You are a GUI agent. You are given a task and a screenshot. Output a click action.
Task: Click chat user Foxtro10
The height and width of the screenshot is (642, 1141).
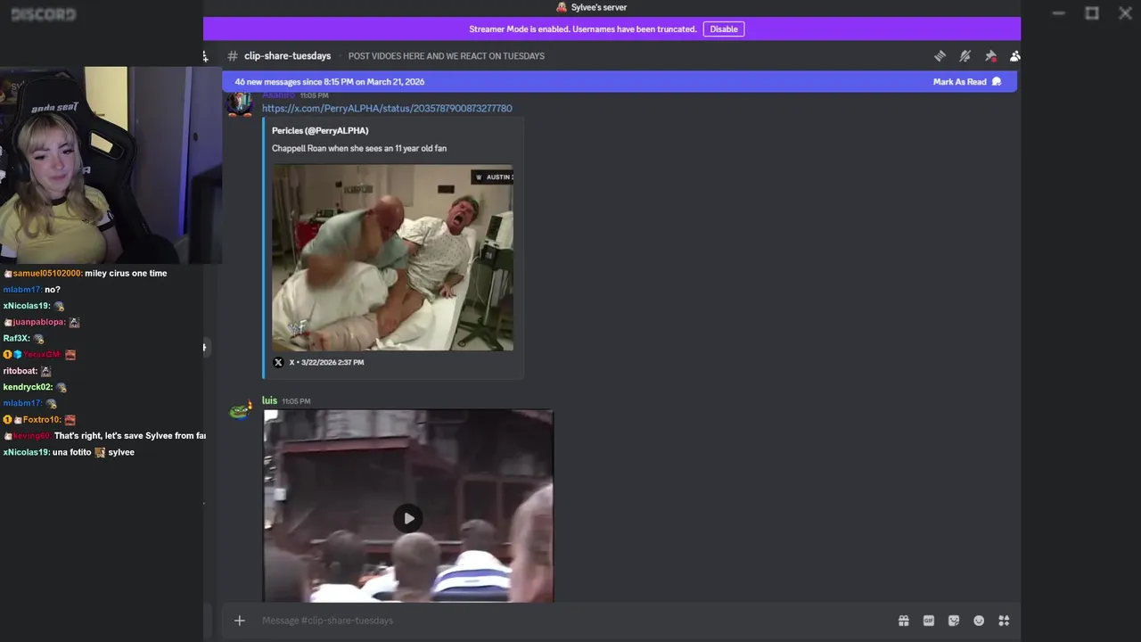click(42, 420)
